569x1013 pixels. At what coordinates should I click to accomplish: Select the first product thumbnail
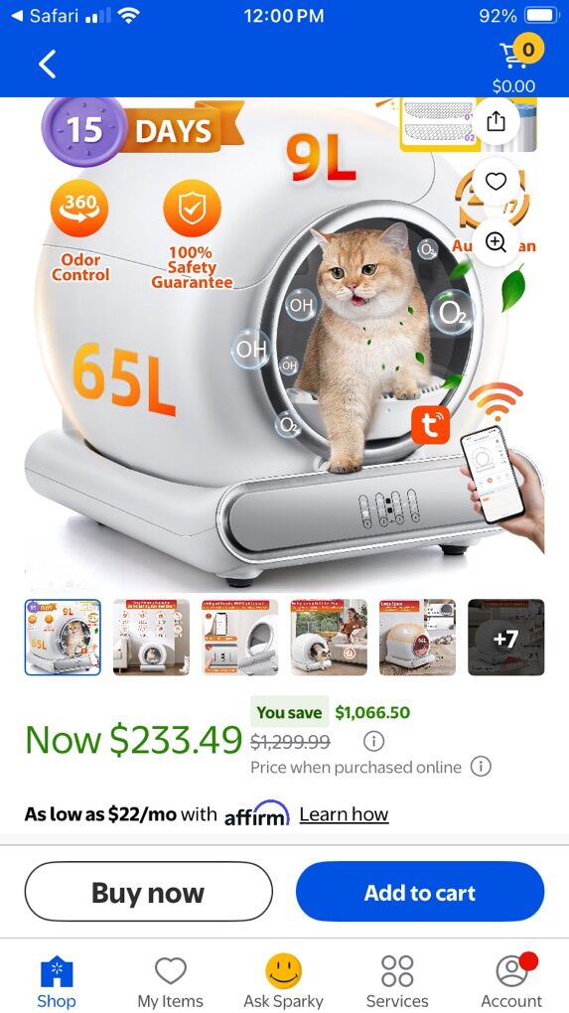[63, 637]
